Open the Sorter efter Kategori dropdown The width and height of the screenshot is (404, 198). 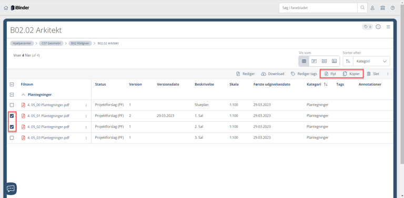[371, 61]
